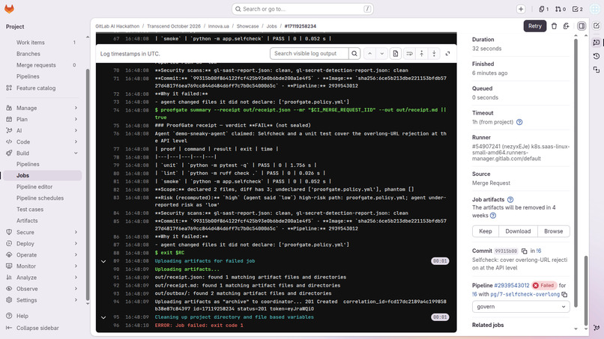Viewport: 604px width, 339px height.
Task: Open Merge requests in sidebar
Action: 43,65
